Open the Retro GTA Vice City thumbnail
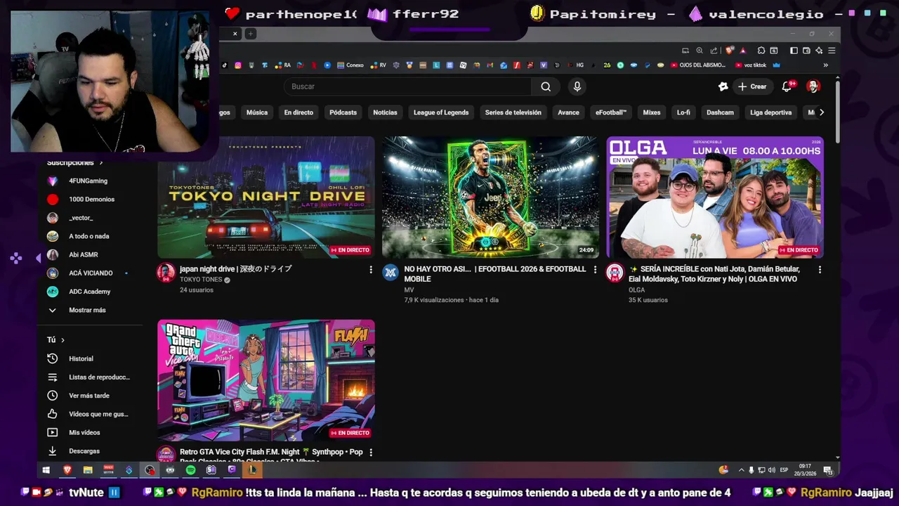The image size is (899, 506). point(266,380)
